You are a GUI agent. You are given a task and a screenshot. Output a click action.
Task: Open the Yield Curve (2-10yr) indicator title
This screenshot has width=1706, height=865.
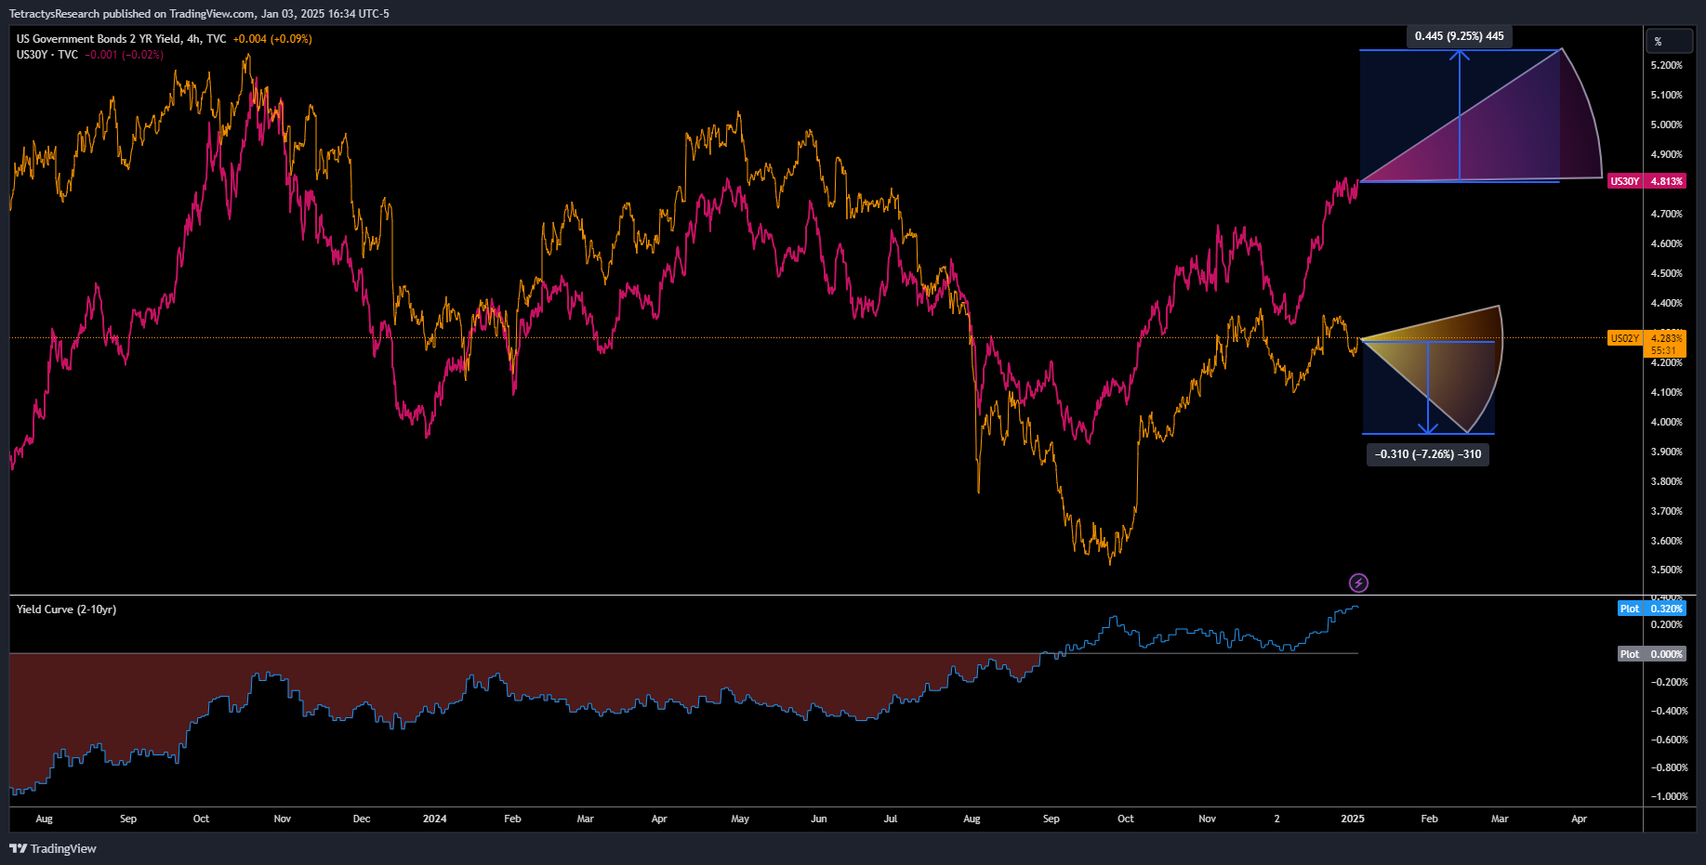click(66, 609)
